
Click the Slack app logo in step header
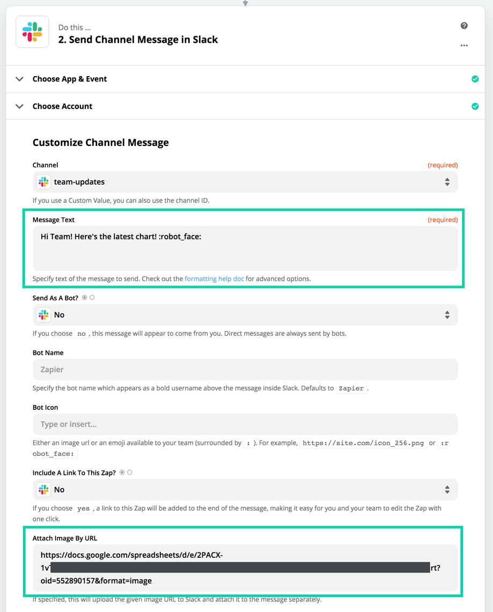click(32, 32)
